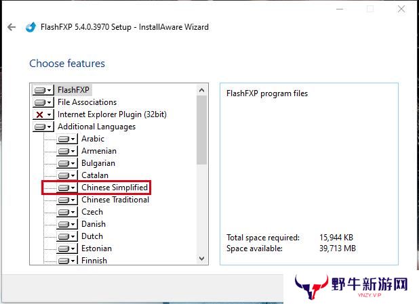This screenshot has width=419, height=304.
Task: Select the Estonian language entry
Action: pyautogui.click(x=96, y=248)
